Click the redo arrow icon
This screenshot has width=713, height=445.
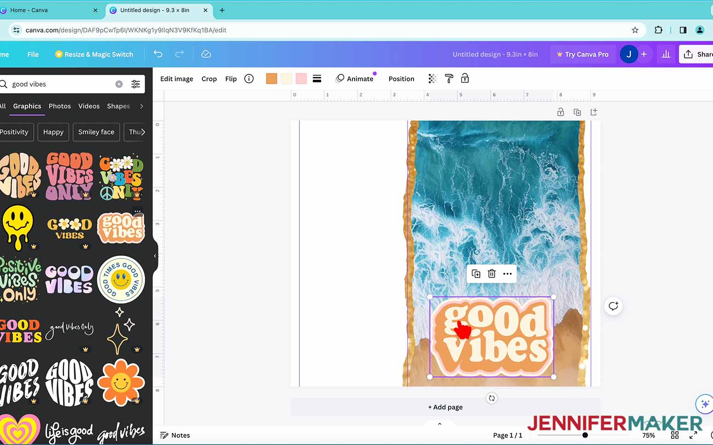click(x=179, y=54)
